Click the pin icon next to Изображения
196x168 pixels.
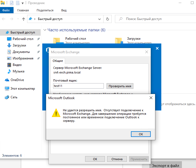38,58
